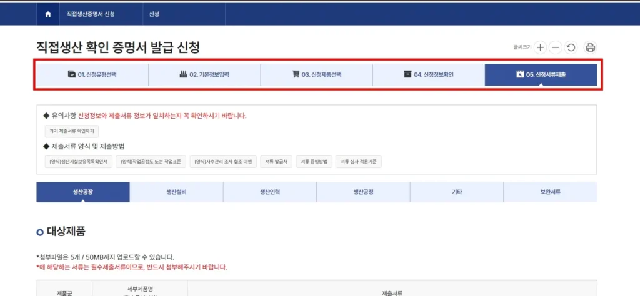Go to step 04. 신청정보확인

click(x=429, y=75)
